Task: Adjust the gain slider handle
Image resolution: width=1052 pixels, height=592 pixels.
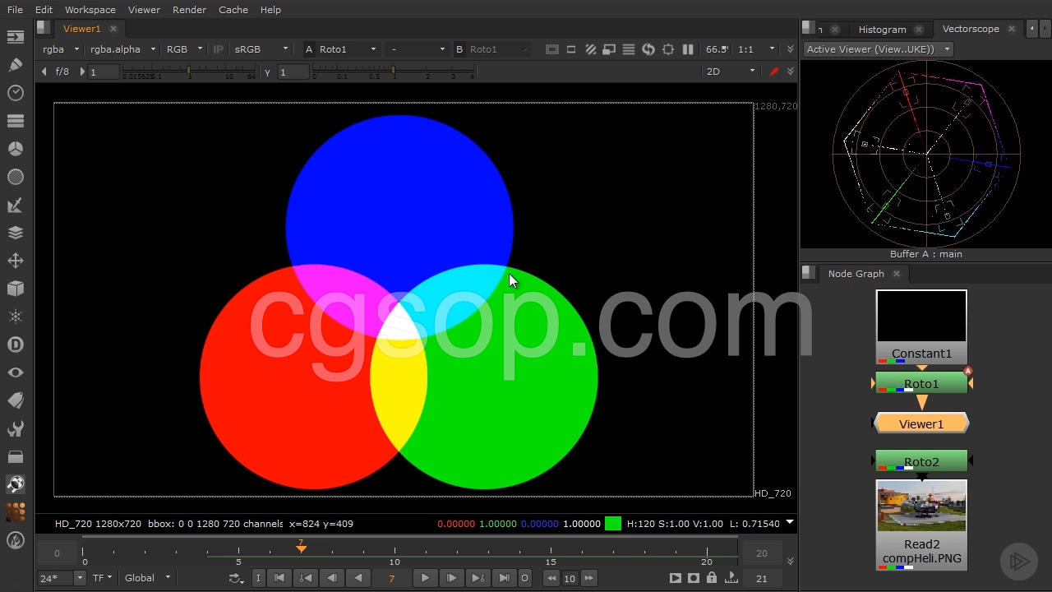Action: click(189, 72)
